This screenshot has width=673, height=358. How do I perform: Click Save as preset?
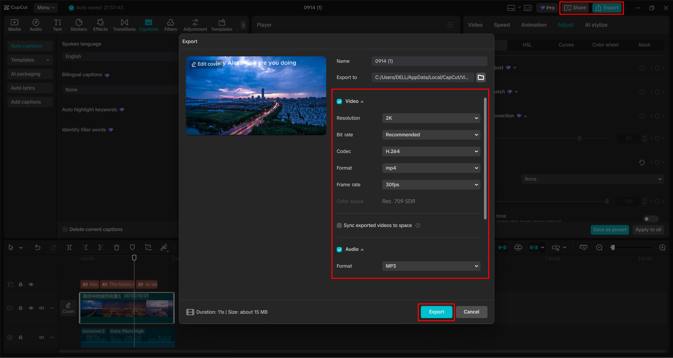[x=610, y=230]
